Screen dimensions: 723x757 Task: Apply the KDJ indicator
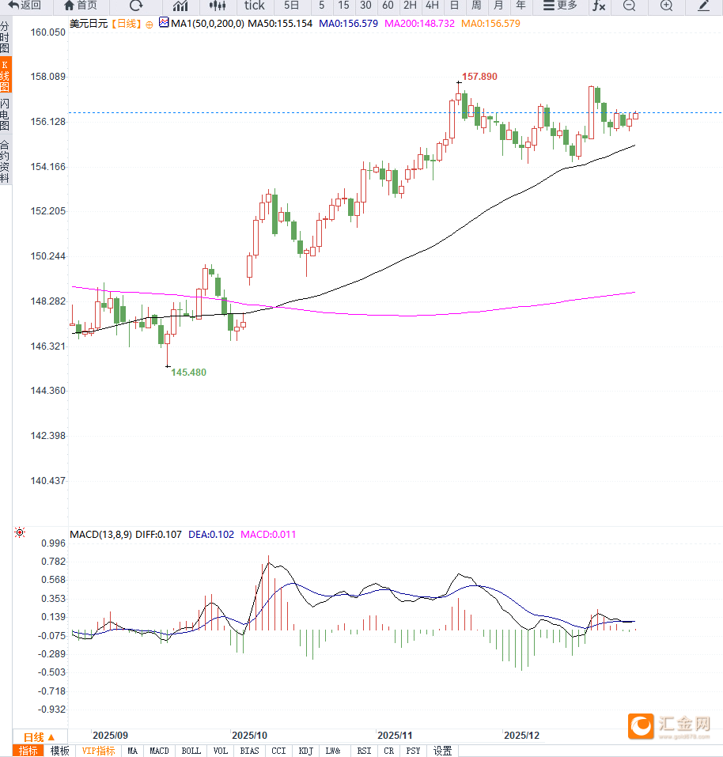(x=306, y=751)
